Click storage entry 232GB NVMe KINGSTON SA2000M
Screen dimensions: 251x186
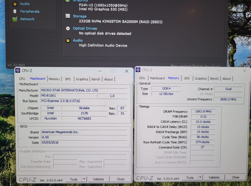pos(121,22)
